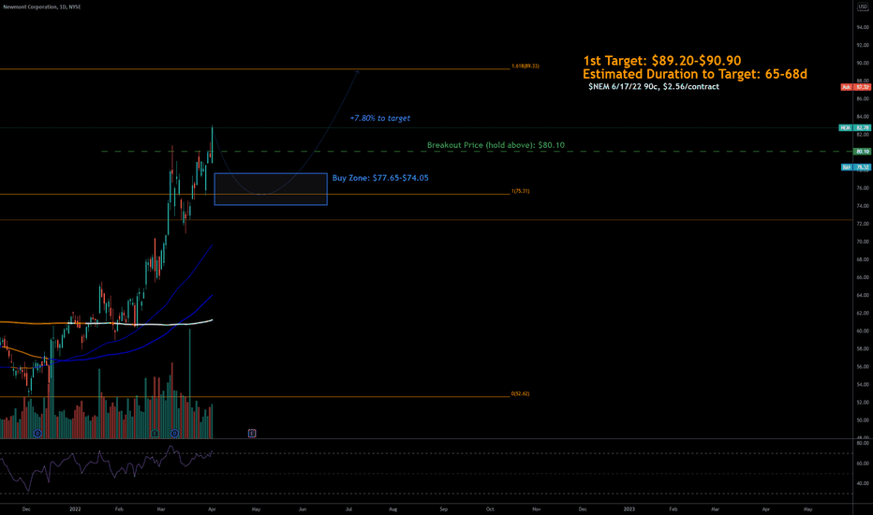Select the red Ask price label
The image size is (873, 515).
856,87
